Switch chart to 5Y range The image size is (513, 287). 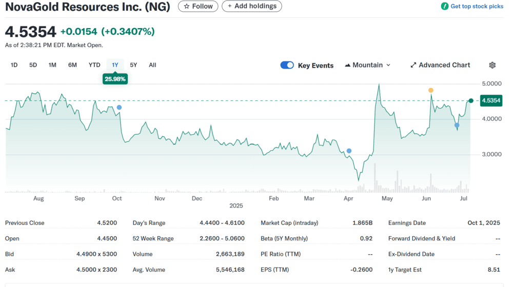pos(133,65)
